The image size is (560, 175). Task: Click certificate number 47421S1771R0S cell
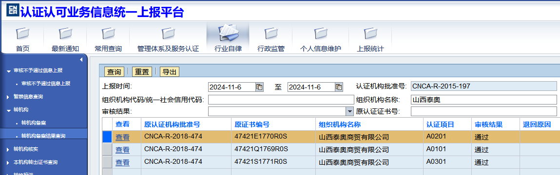(x=273, y=162)
